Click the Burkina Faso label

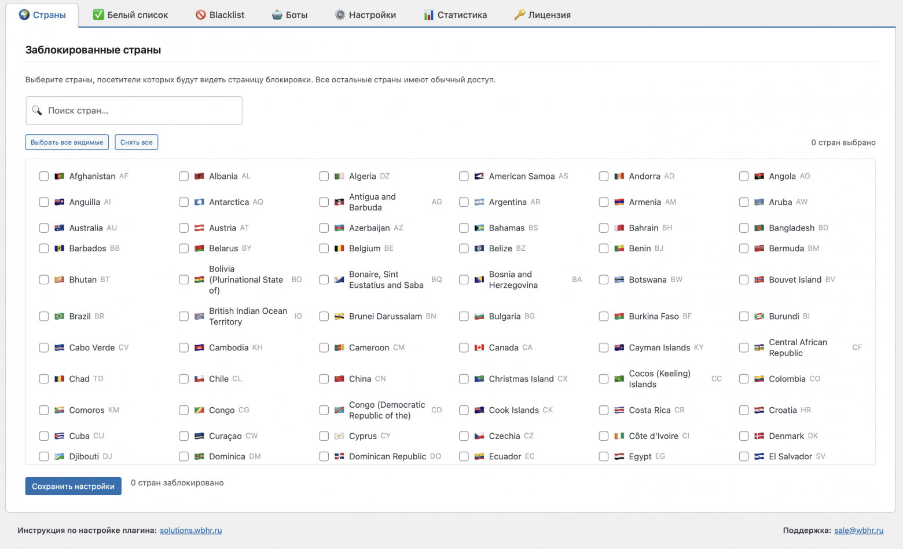(654, 316)
